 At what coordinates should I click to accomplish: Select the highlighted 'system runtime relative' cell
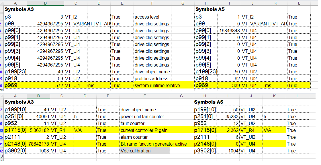[x=157, y=85]
